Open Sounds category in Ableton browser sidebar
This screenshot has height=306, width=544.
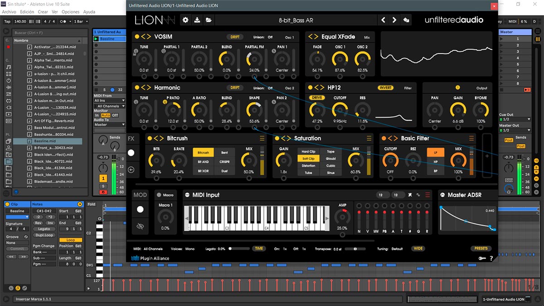click(x=9, y=67)
